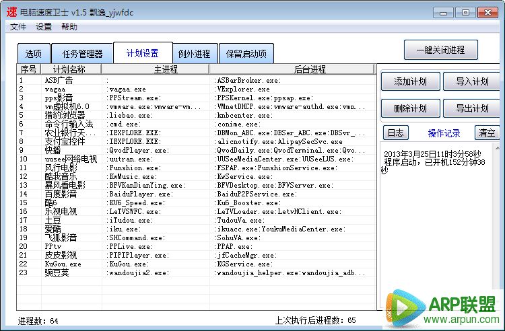Select the 土豆 plan row
This screenshot has width=505, height=331.
click(x=197, y=220)
